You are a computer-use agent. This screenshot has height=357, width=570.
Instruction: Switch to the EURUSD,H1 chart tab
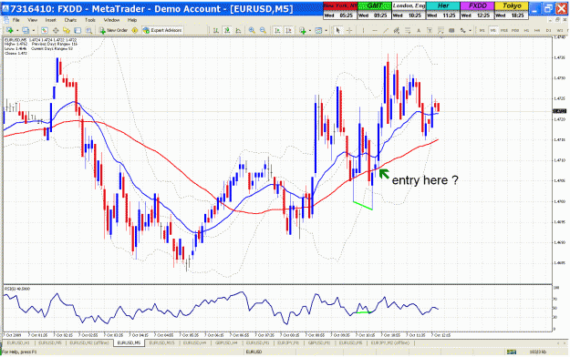point(18,342)
